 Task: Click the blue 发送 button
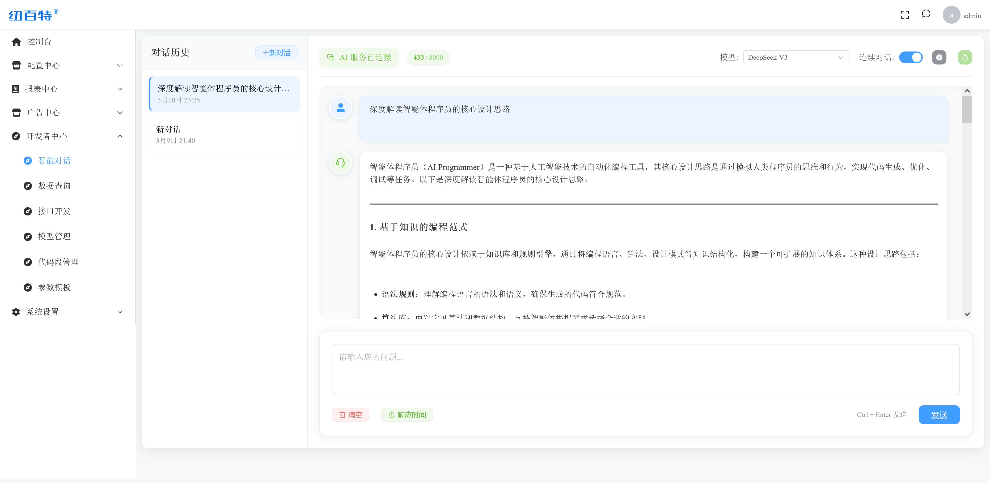pos(938,415)
